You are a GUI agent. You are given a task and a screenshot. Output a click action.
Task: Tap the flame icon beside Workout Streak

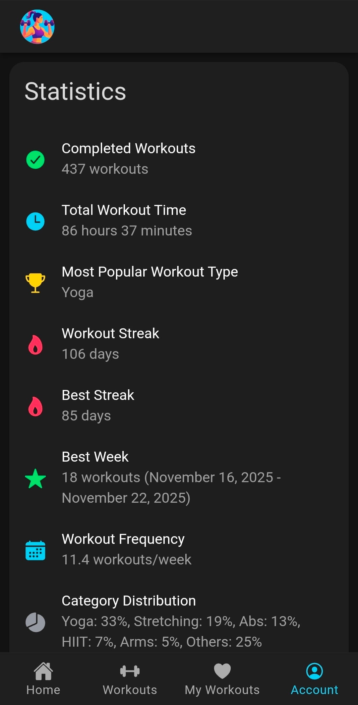click(x=35, y=345)
